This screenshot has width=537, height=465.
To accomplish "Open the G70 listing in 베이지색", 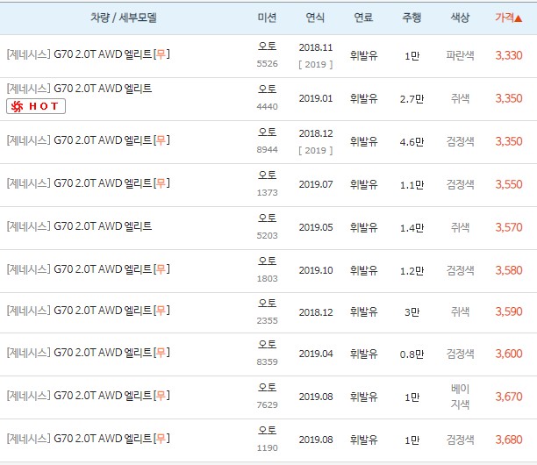I will point(88,396).
